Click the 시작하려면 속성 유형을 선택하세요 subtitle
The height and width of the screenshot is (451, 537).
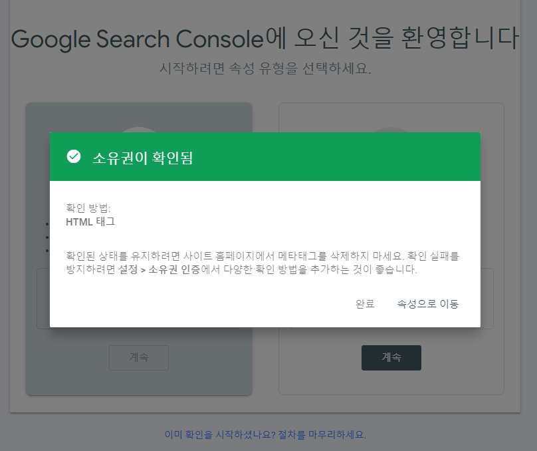tap(265, 69)
